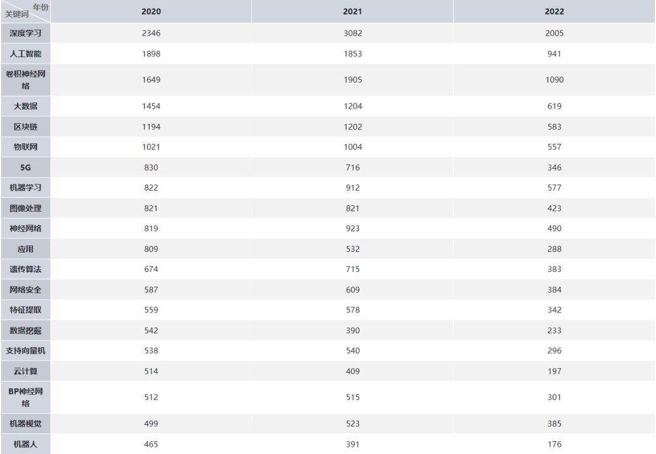Select the 物联网 keyword row label
The image size is (656, 454).
tap(26, 147)
